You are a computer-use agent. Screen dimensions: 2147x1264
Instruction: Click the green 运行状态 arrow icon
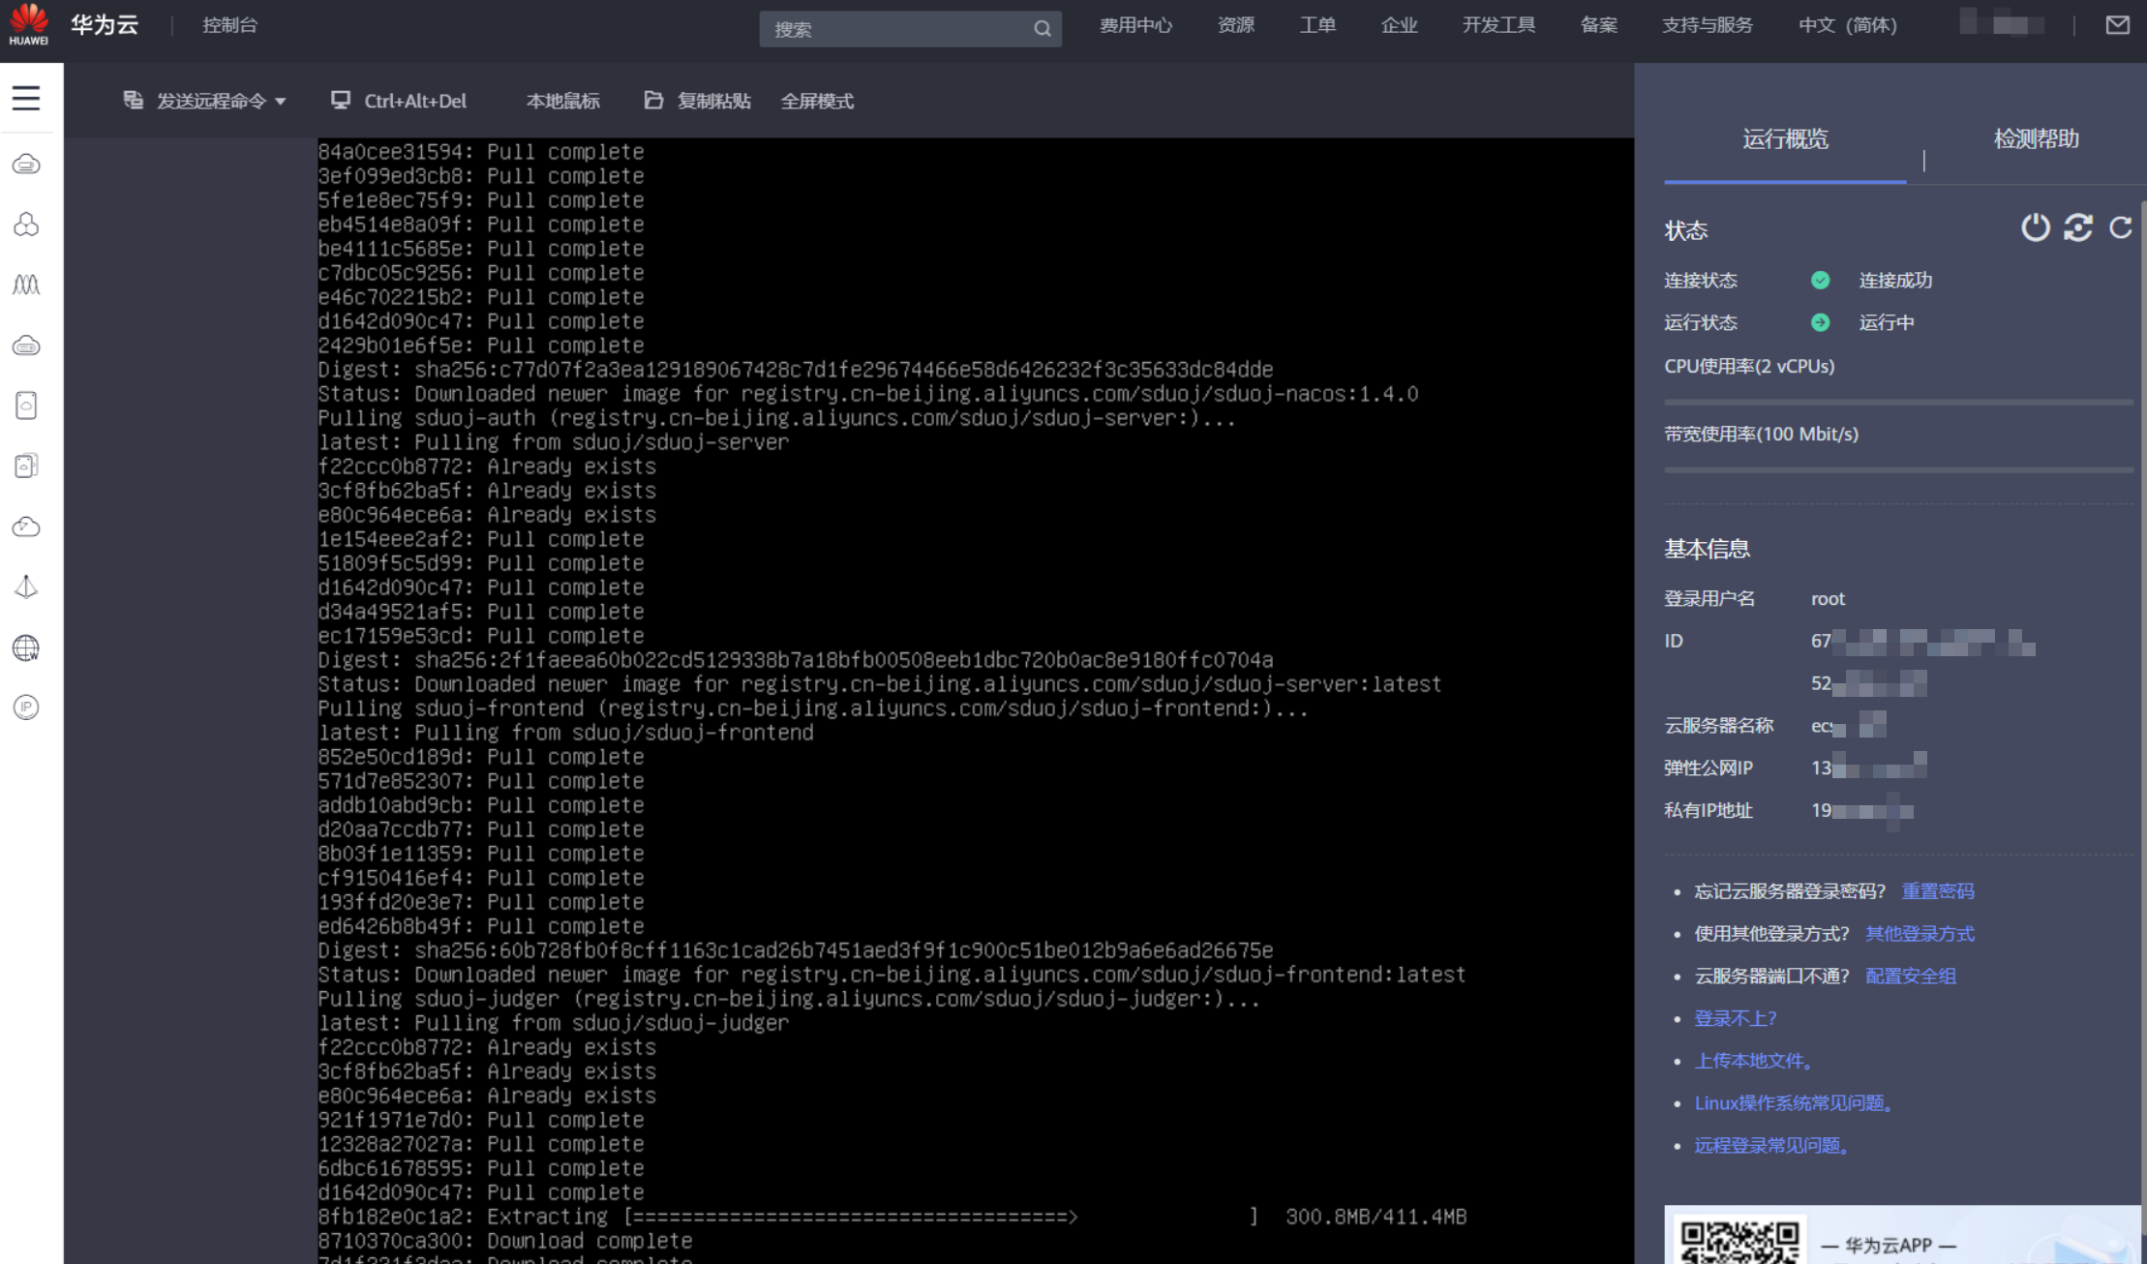click(x=1820, y=323)
